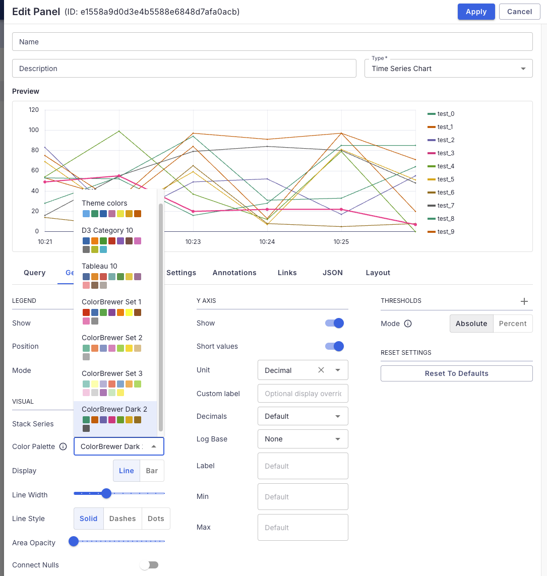Screen dimensions: 547x576
Task: Open the Annotations tab
Action: pos(234,273)
